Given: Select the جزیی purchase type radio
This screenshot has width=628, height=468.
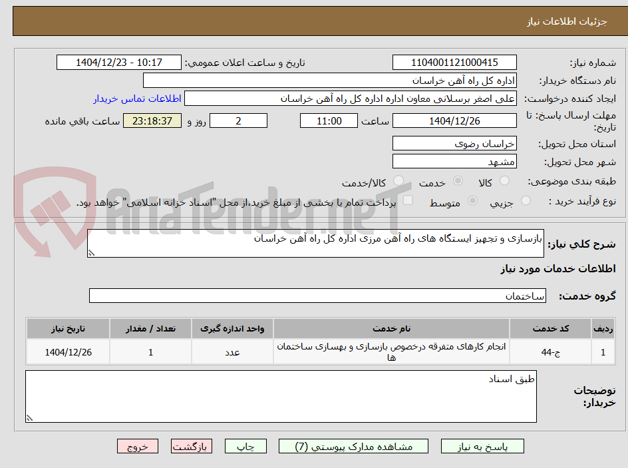Looking at the screenshot, I should [x=526, y=201].
